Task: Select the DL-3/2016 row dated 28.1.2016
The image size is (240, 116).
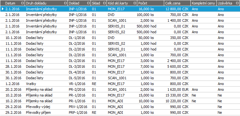Action: pyautogui.click(x=120, y=66)
